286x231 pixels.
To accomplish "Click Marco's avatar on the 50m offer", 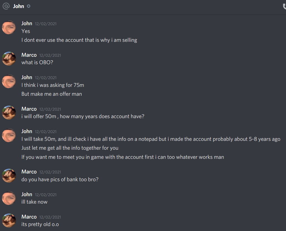I will 9,113.
